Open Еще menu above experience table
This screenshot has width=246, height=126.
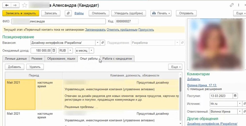point(175,67)
